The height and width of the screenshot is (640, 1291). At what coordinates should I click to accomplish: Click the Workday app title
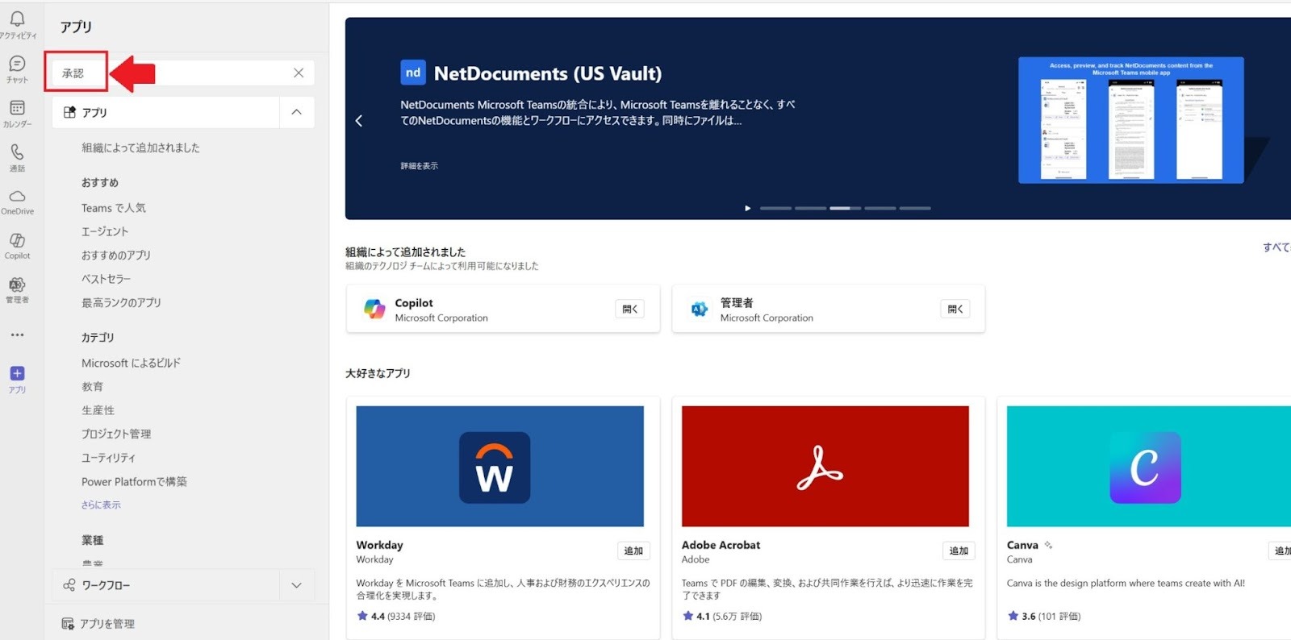[x=379, y=545]
